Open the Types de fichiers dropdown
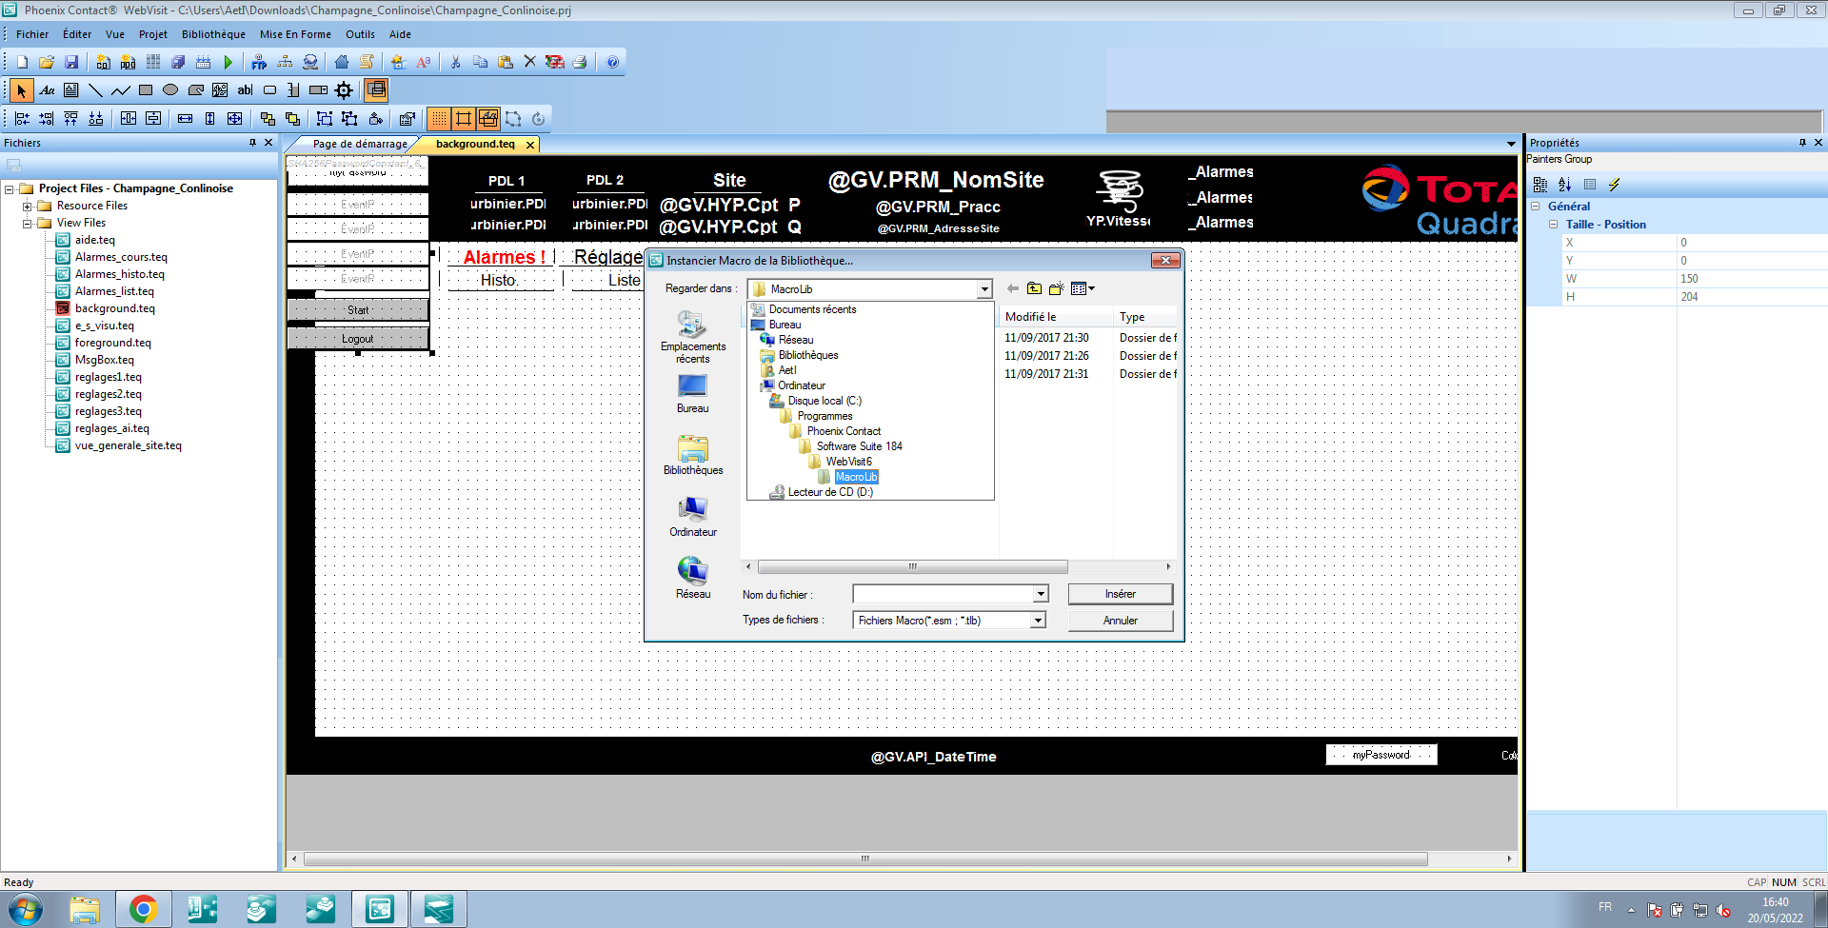This screenshot has height=928, width=1828. (x=1039, y=621)
